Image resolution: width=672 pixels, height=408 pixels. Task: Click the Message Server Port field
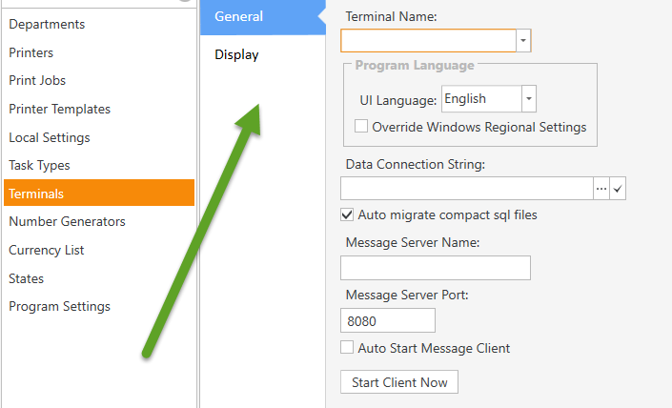pyautogui.click(x=388, y=320)
